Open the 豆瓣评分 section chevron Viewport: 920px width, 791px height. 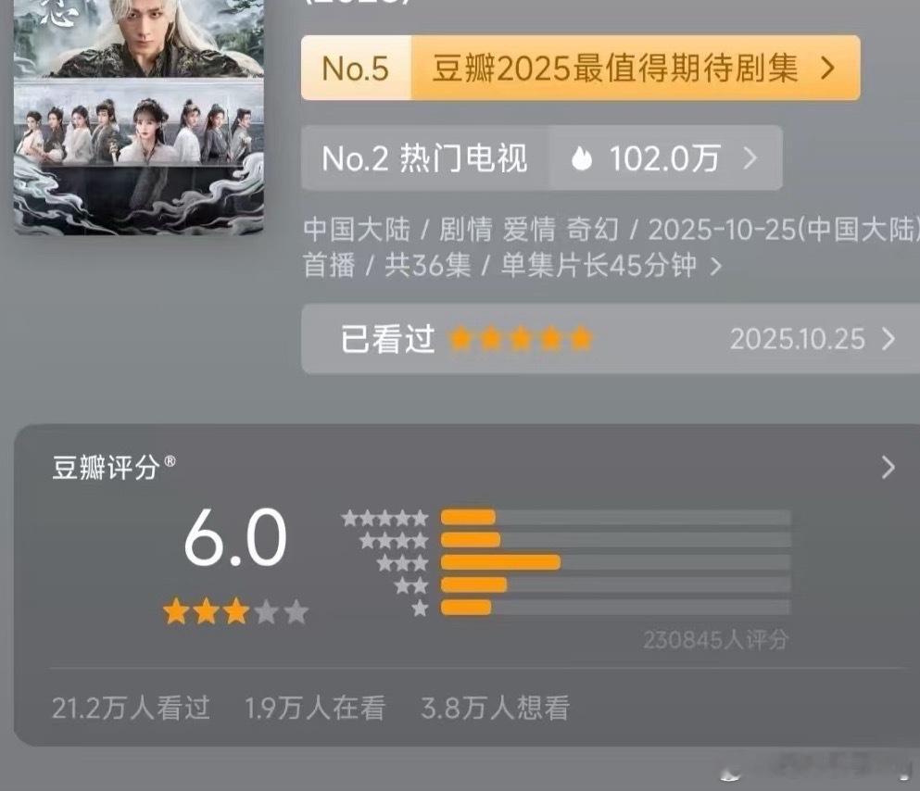[x=888, y=468]
